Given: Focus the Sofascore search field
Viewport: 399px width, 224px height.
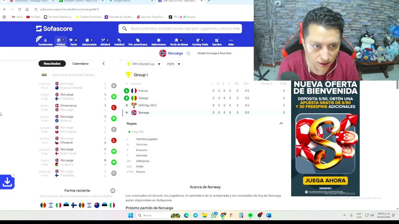Looking at the screenshot, I should tap(180, 29).
